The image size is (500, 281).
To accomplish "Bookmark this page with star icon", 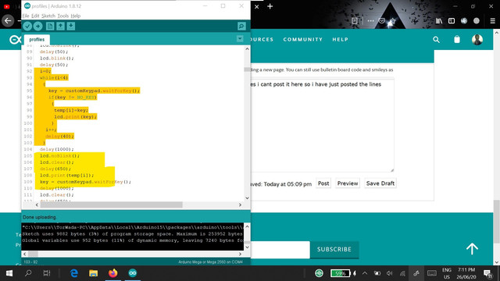I will click(392, 21).
